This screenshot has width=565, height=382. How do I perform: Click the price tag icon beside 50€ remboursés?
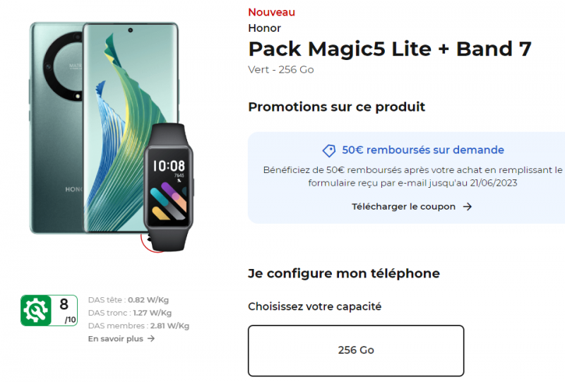pyautogui.click(x=329, y=150)
